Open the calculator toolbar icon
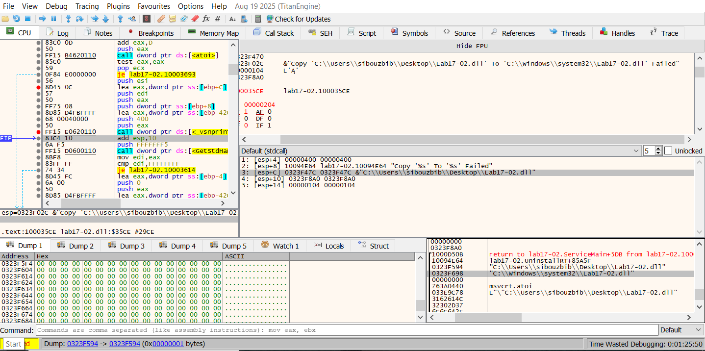705x351 pixels. 258,19
